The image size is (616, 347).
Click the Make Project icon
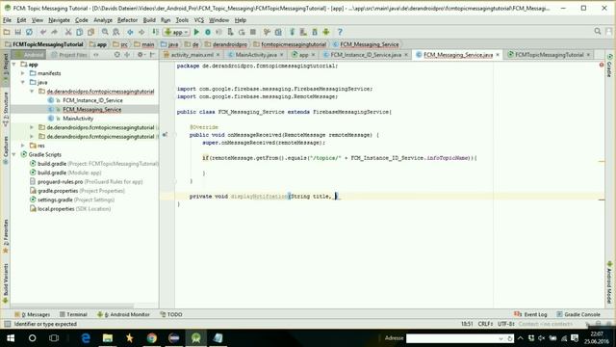[x=155, y=32]
